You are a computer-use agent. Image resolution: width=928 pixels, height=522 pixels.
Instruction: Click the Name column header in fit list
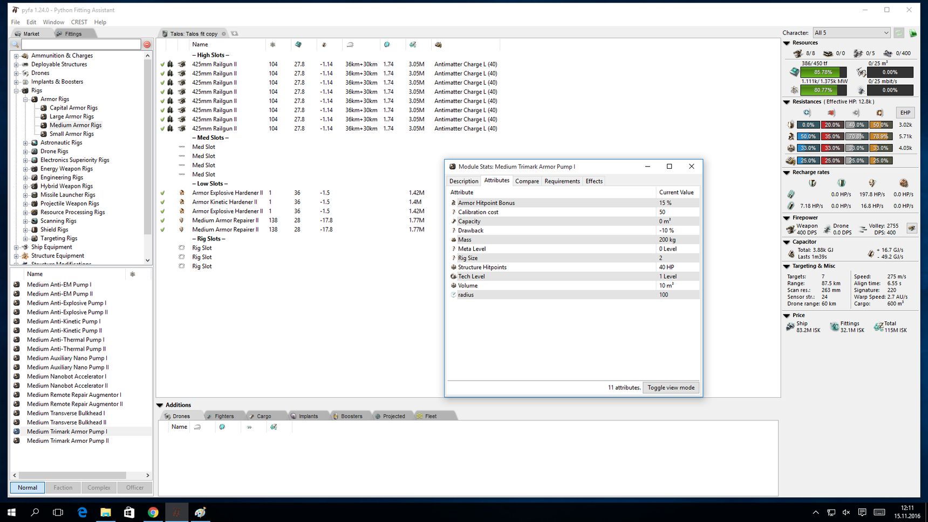[200, 45]
